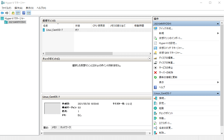Click the 仮想マシンのインポート... action text
The width and height of the screenshot is (224, 140).
pos(171,38)
